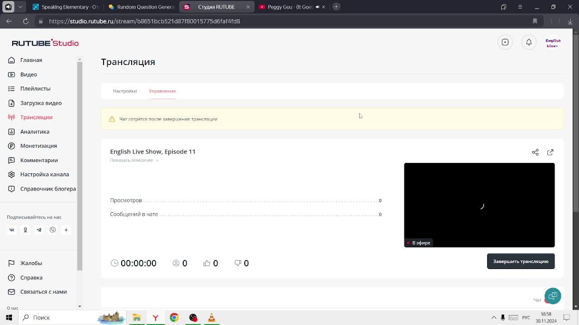579x325 pixels.
Task: Switch to Настройки tab
Action: [125, 91]
